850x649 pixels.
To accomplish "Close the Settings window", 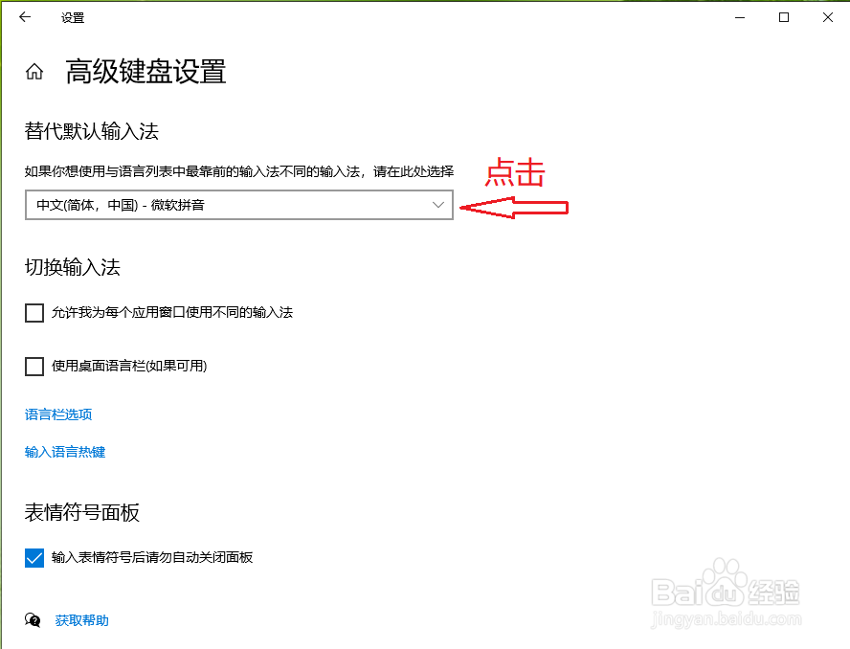I will [828, 17].
